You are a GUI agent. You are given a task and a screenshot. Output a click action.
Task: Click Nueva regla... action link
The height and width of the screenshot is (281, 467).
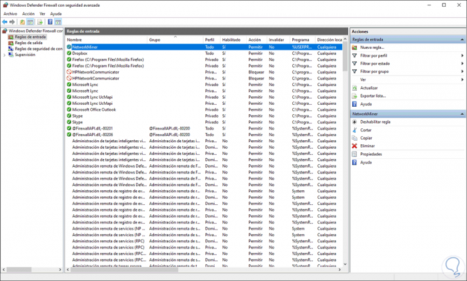(372, 47)
